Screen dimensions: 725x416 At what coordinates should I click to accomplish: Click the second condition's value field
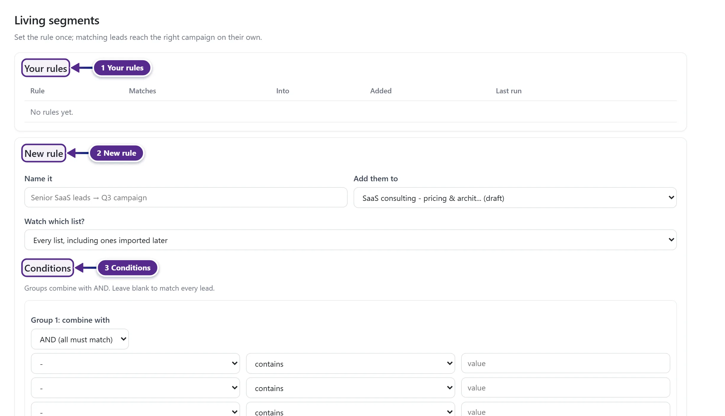point(565,388)
